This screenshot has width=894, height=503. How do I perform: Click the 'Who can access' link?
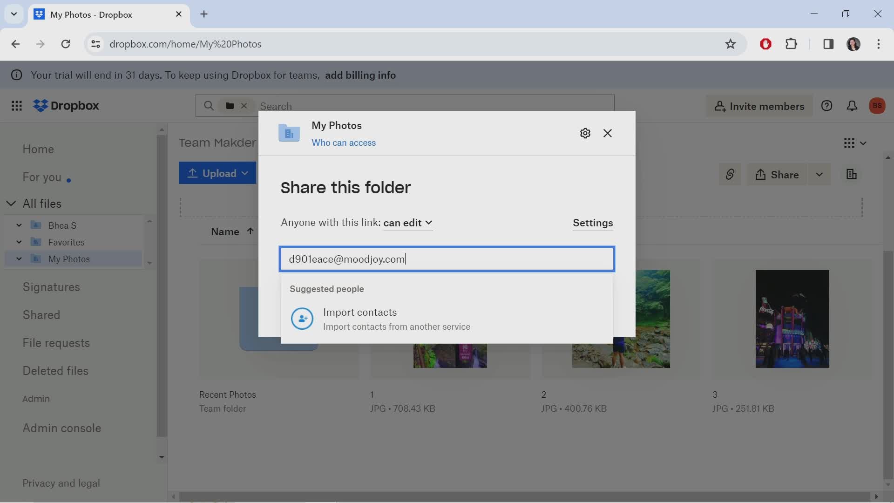click(343, 143)
